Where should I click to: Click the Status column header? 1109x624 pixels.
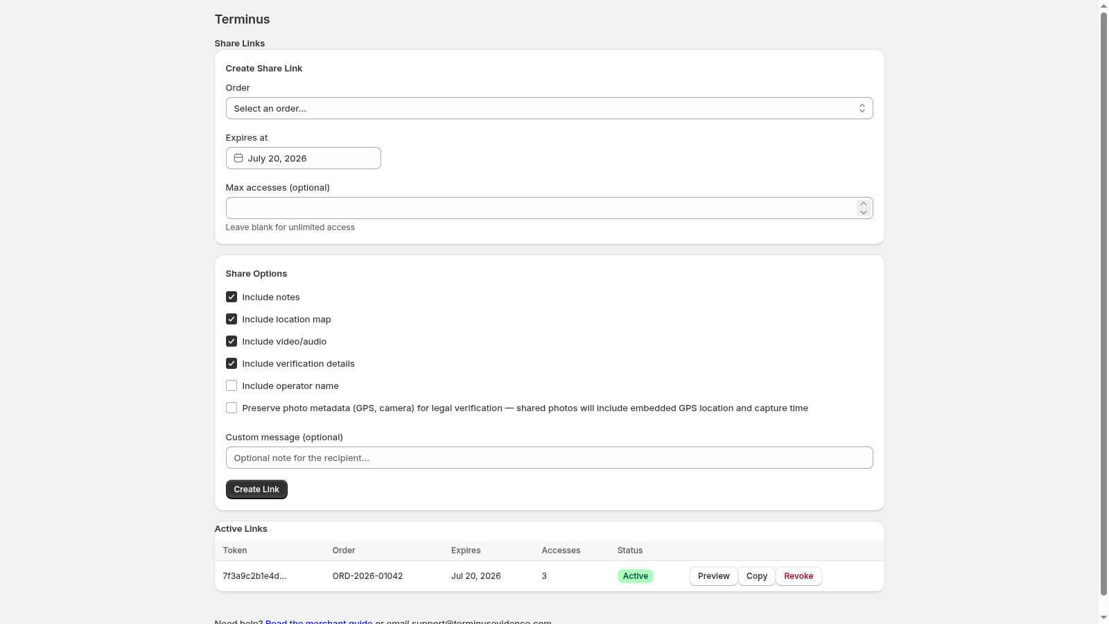click(630, 551)
